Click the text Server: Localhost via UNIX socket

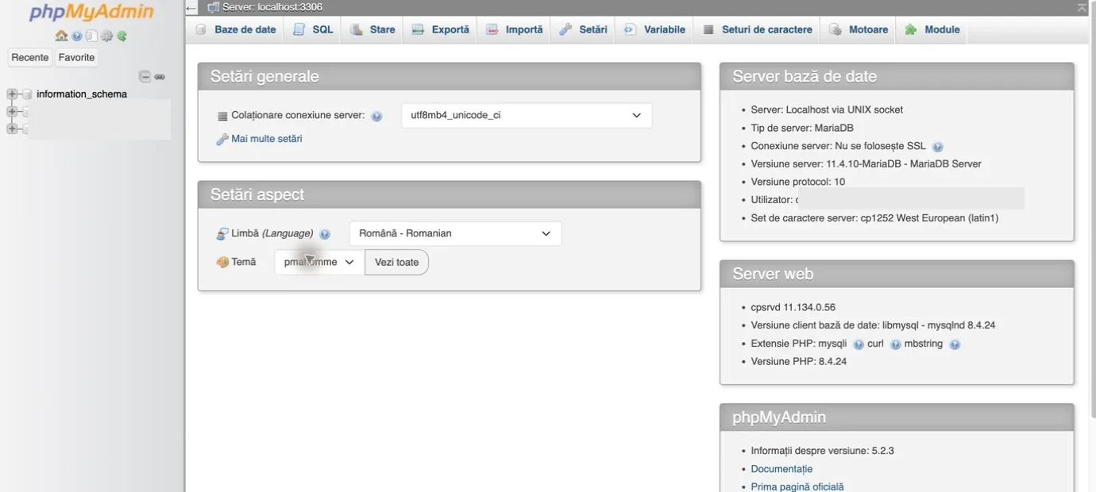click(827, 110)
